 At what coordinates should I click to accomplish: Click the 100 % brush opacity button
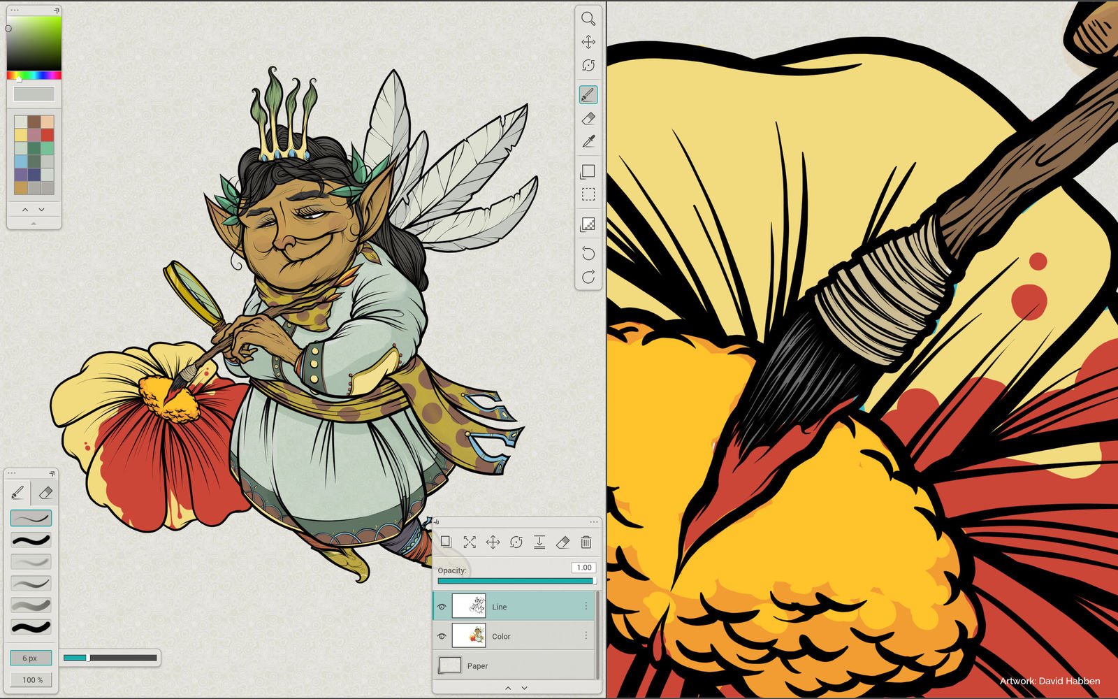[31, 679]
